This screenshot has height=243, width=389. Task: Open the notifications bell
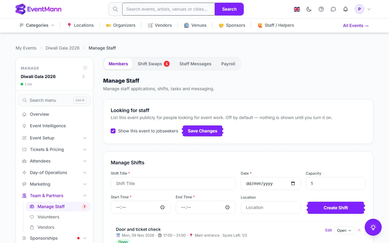coord(346,9)
